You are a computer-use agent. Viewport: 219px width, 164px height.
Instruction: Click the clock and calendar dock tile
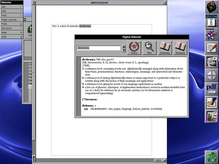point(211,21)
